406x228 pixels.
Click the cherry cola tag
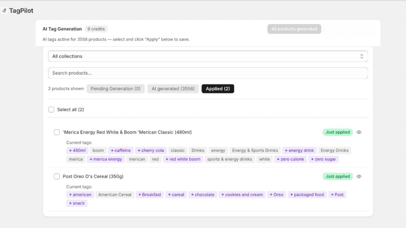[151, 150]
